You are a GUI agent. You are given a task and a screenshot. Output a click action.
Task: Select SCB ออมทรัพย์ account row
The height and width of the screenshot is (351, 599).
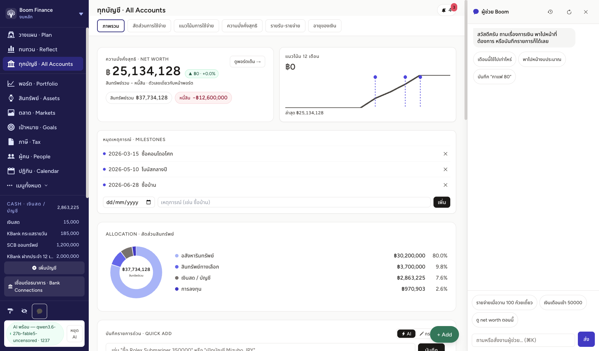[x=43, y=245]
